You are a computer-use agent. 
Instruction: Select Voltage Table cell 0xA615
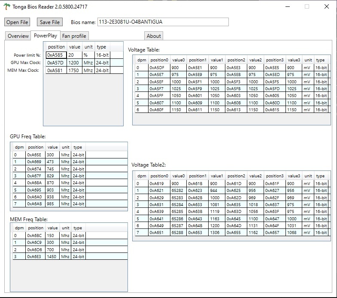pyautogui.click(x=275, y=109)
